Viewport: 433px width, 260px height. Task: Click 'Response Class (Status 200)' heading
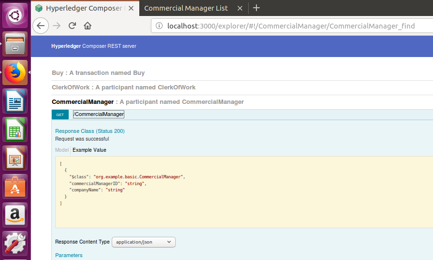[90, 131]
